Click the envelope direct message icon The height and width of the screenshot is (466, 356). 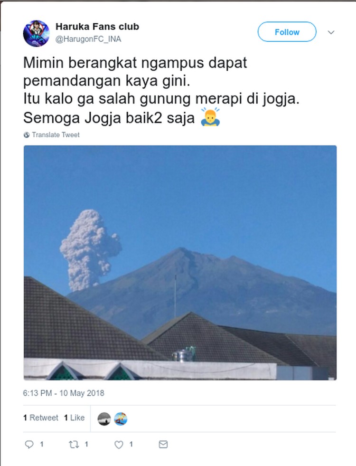click(163, 444)
